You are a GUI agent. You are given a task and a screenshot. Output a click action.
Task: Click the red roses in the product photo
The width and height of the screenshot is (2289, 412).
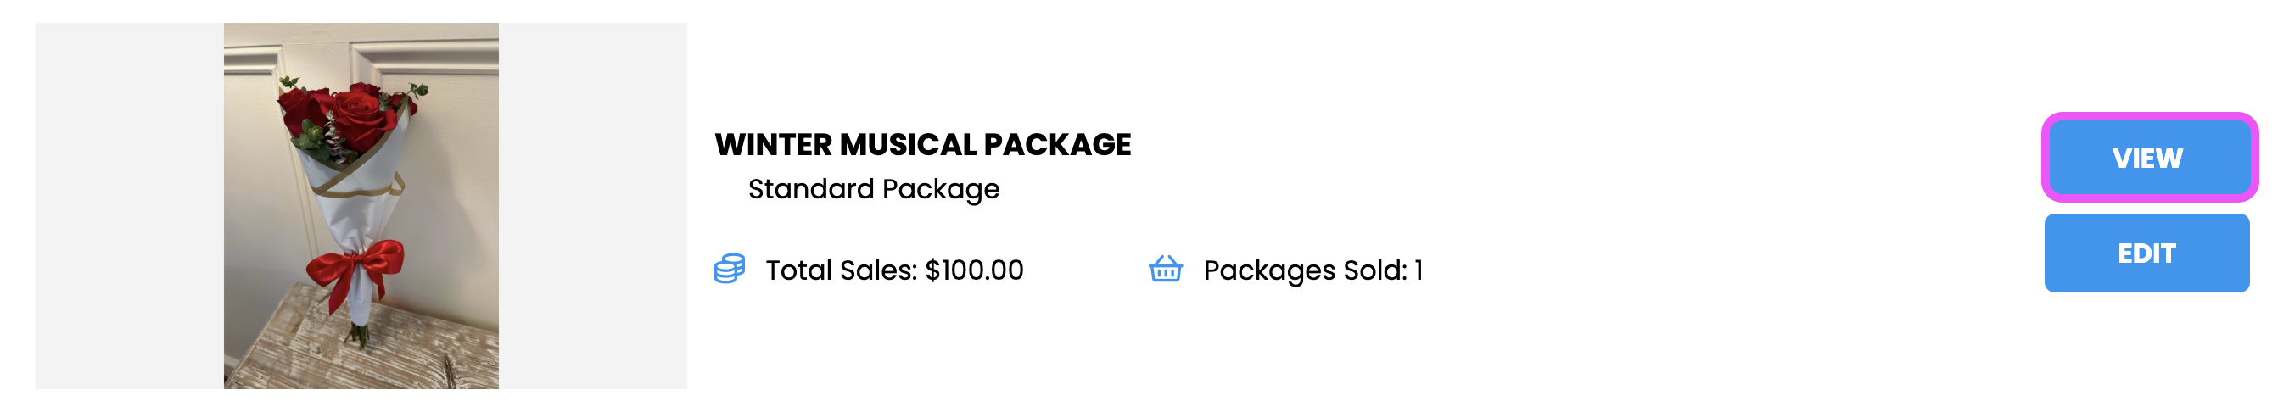[346, 115]
